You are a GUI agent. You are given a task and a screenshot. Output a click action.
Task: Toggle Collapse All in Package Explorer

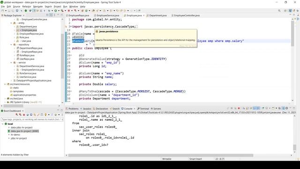(x=47, y=15)
